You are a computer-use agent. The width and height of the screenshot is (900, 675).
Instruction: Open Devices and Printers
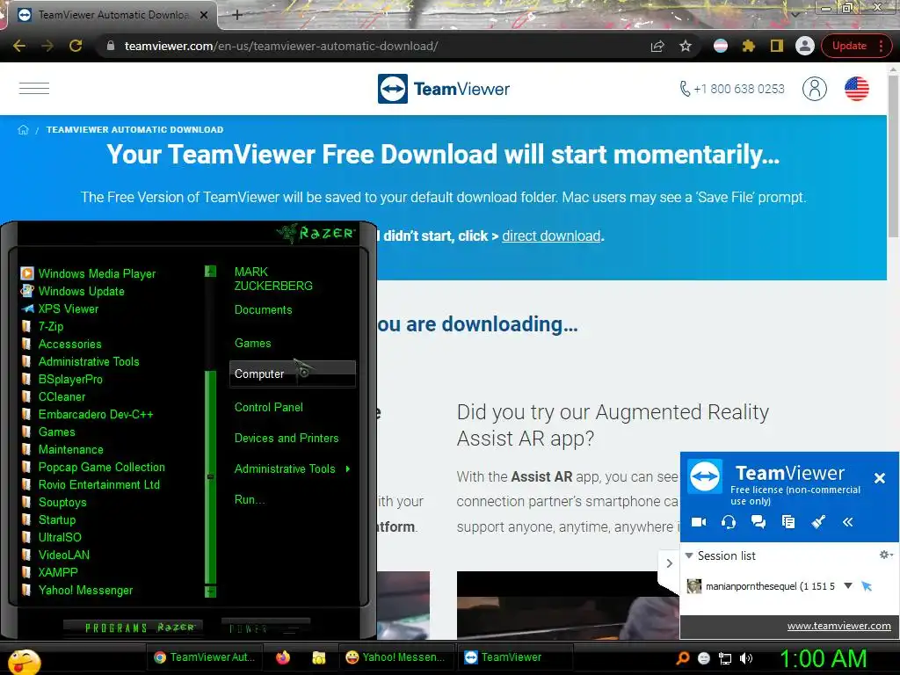click(287, 438)
